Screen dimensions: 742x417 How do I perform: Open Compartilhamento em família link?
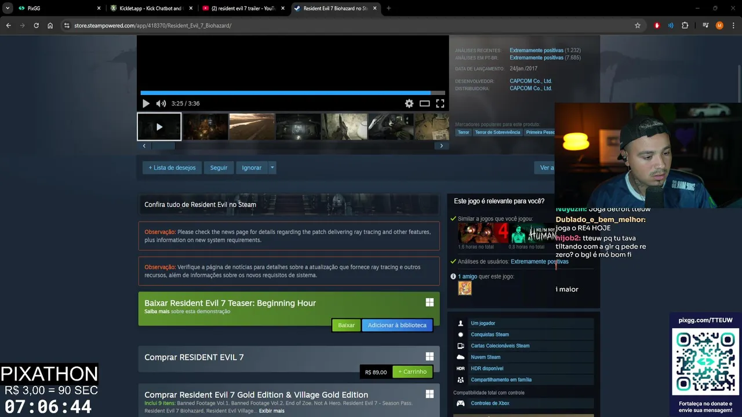point(501,379)
